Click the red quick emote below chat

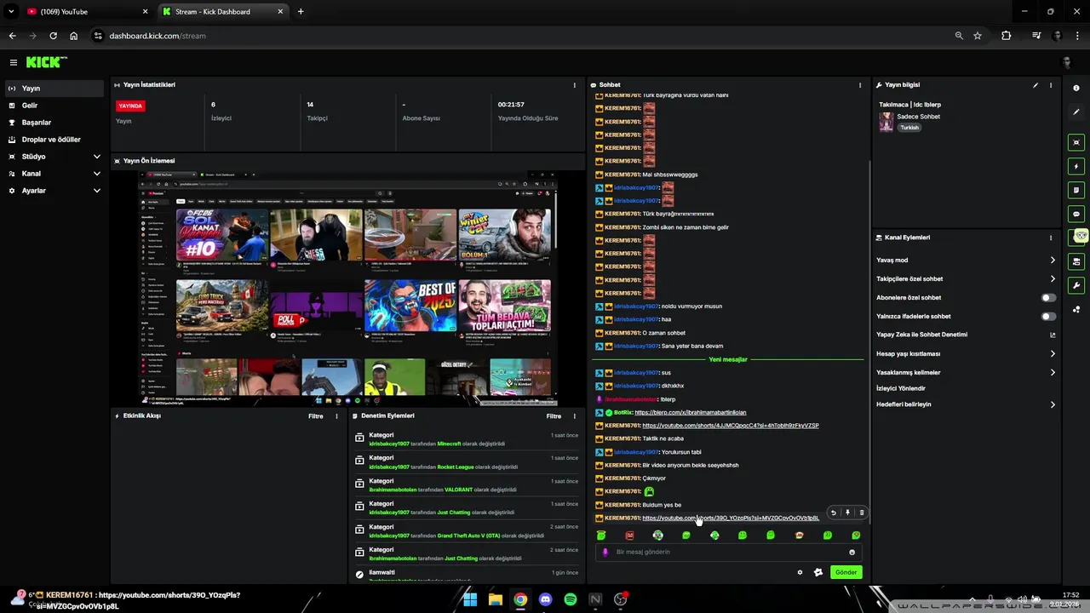click(629, 536)
